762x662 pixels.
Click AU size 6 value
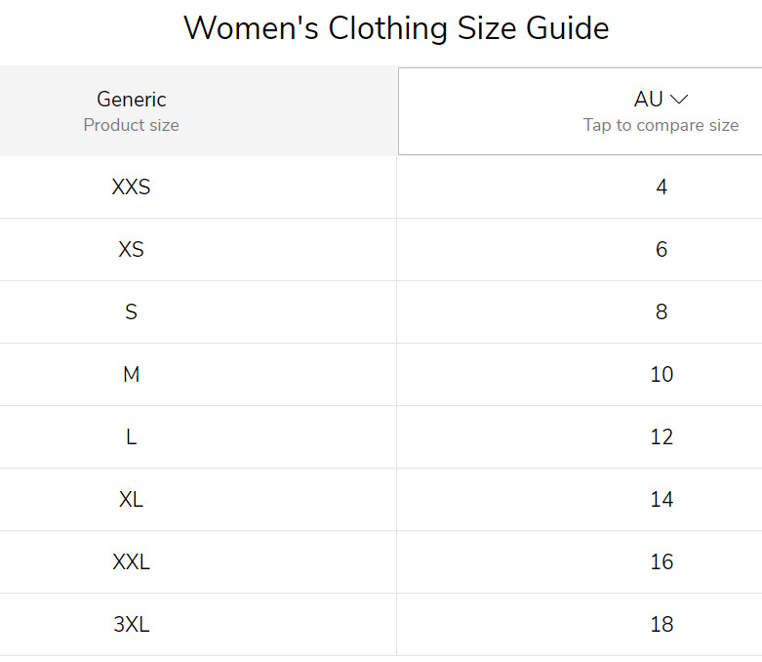click(x=662, y=250)
